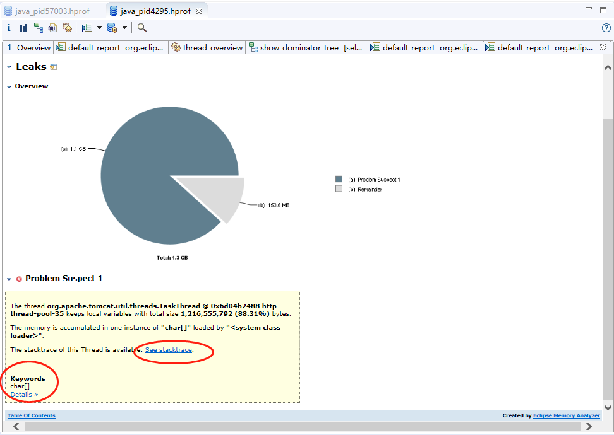Close the active default_report tab
Viewport: 614px width, 435px height.
click(x=603, y=47)
